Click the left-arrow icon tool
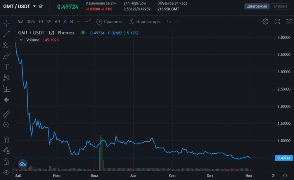 [6, 100]
